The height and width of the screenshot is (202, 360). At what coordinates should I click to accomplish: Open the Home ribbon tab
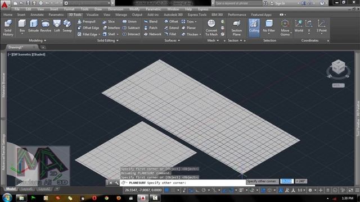coord(8,15)
